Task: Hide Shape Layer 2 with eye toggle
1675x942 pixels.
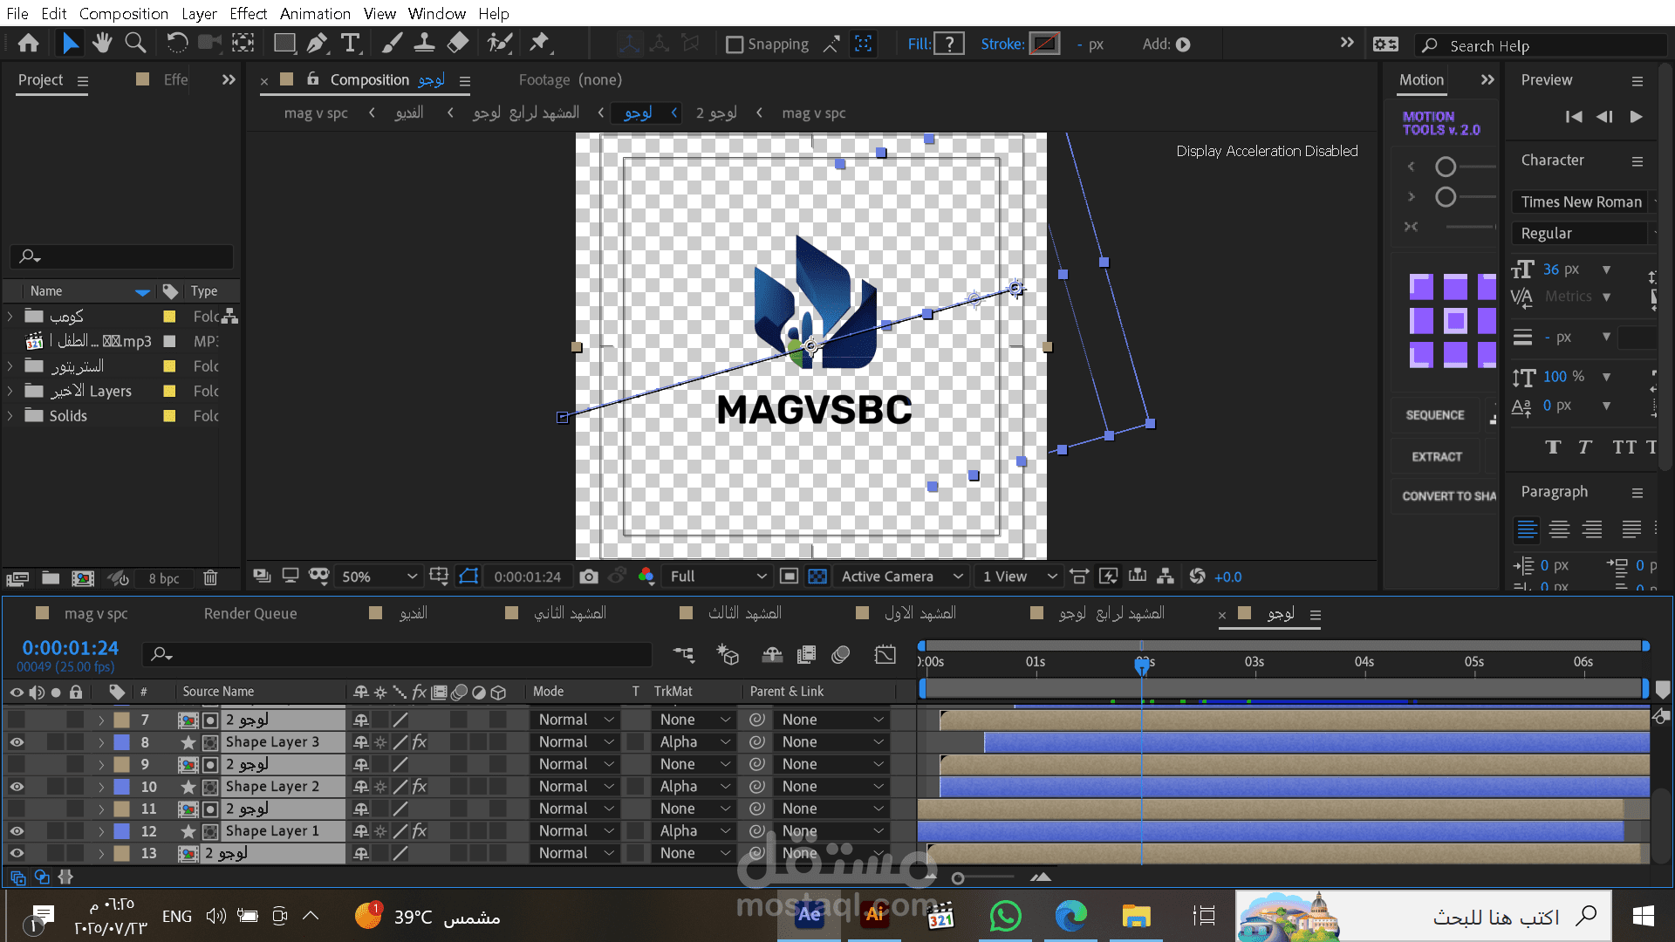Action: coord(17,787)
